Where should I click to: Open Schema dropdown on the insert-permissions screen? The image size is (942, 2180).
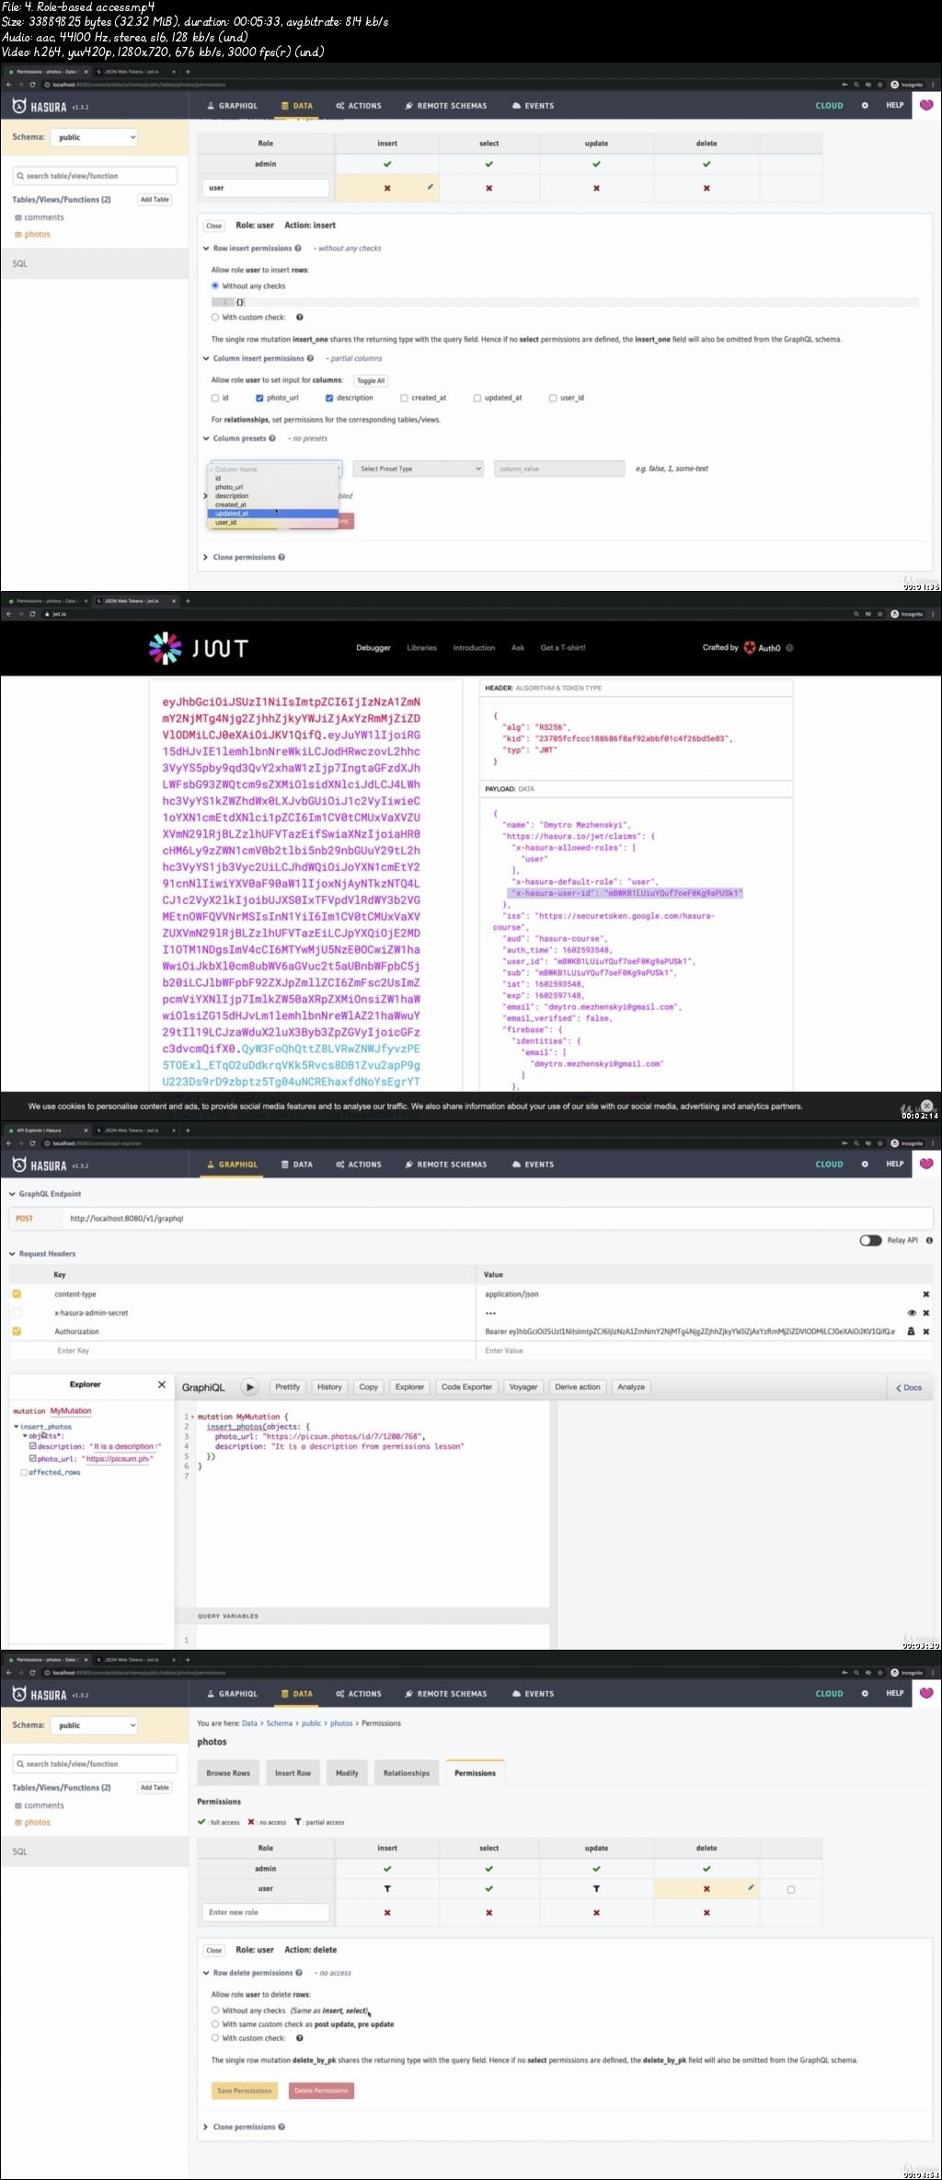94,137
